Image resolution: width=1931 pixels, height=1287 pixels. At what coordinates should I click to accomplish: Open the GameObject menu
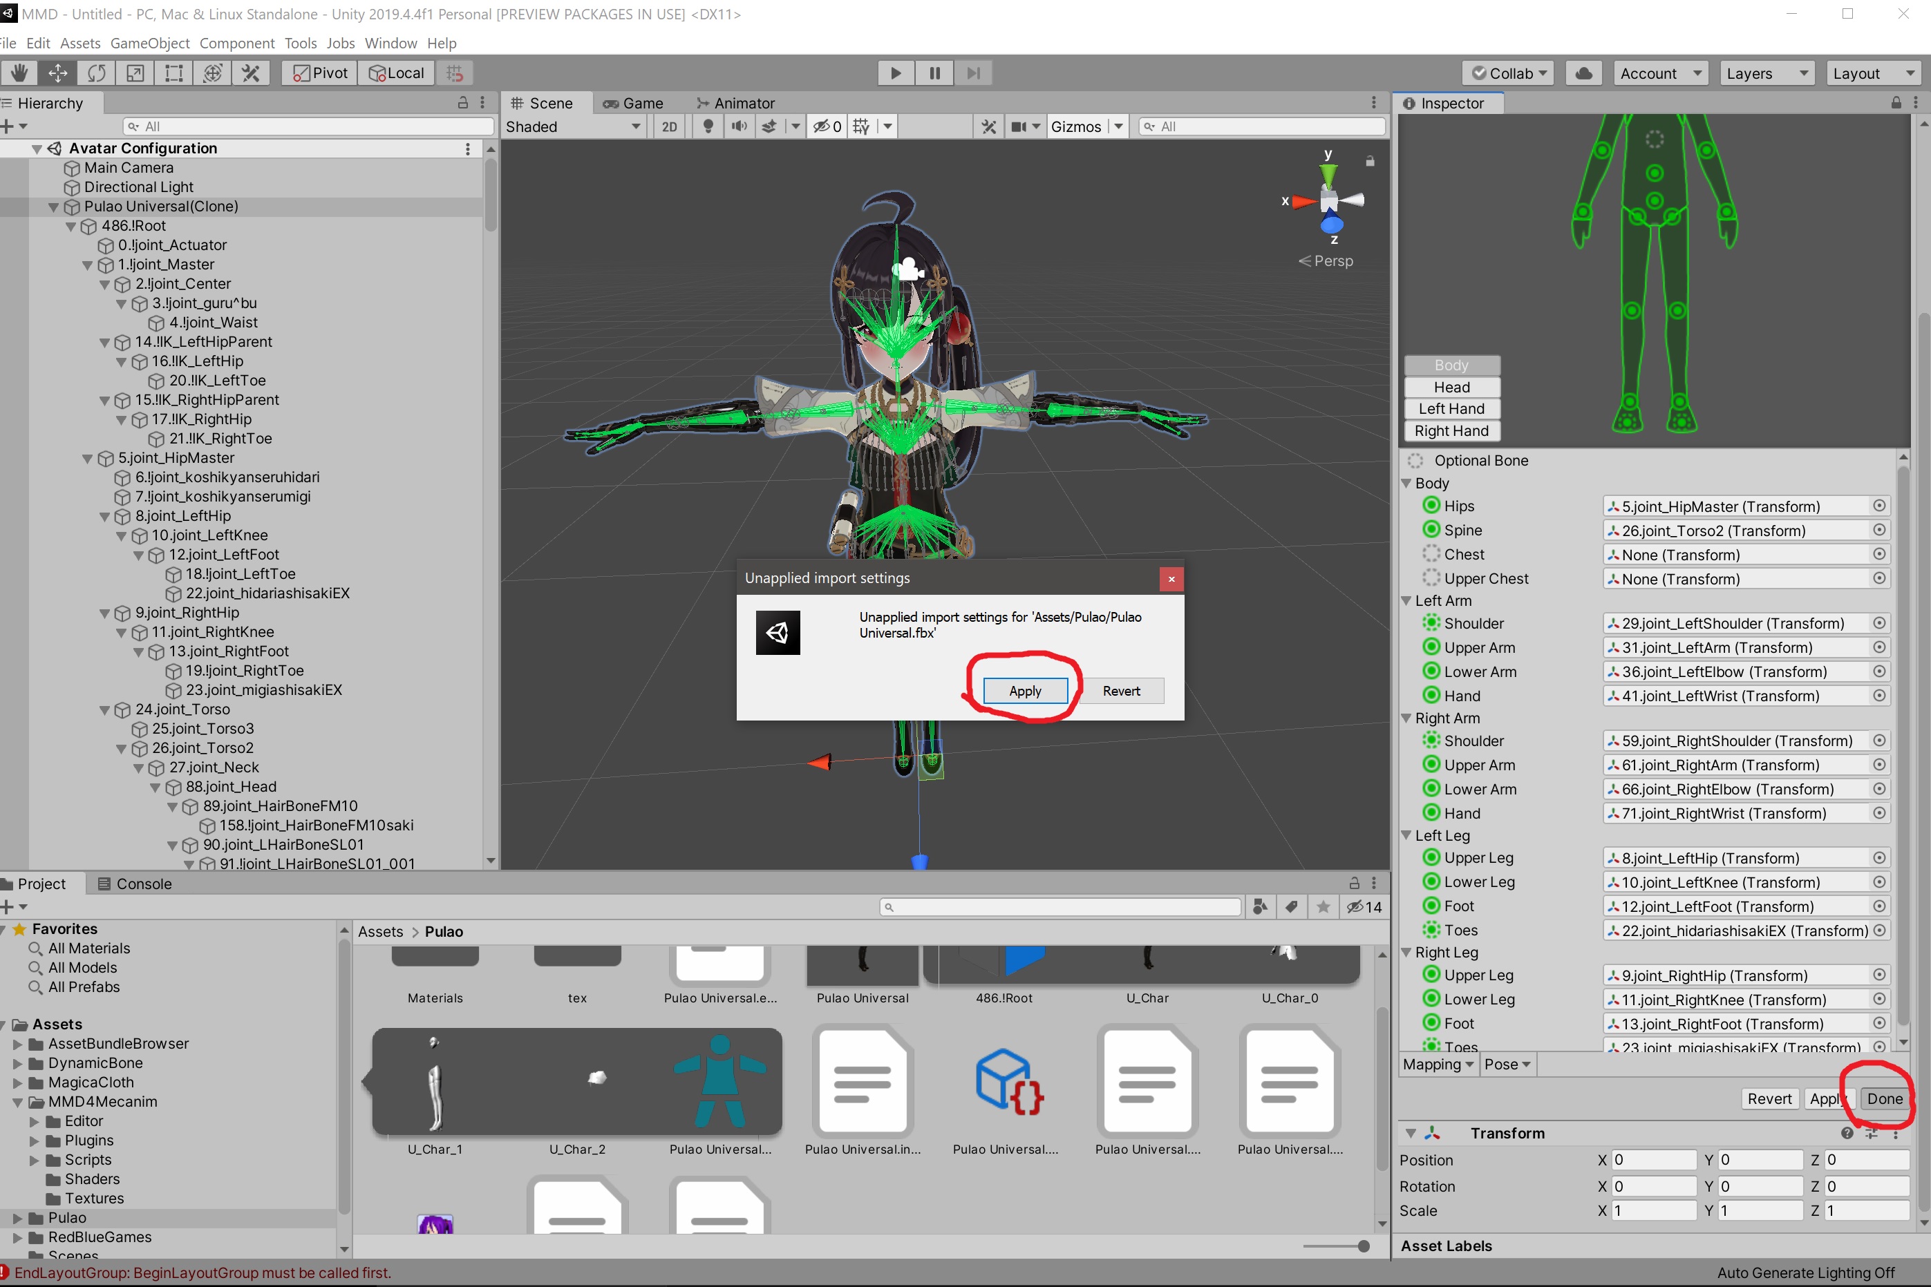click(149, 43)
